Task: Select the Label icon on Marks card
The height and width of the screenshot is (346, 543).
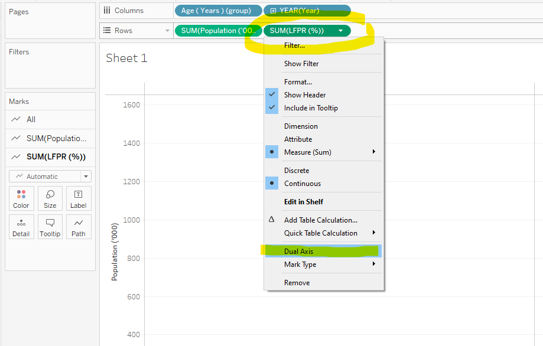Action: 78,198
